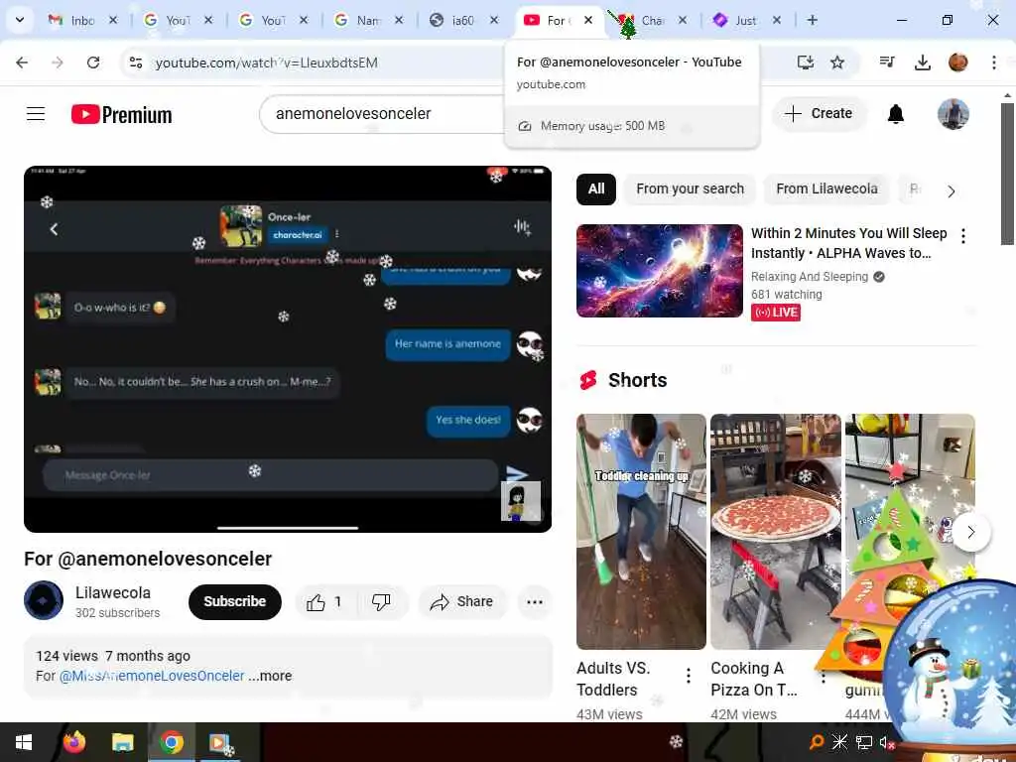Click the Cooking A Pizza On T... title
This screenshot has height=762, width=1016.
coord(754,679)
